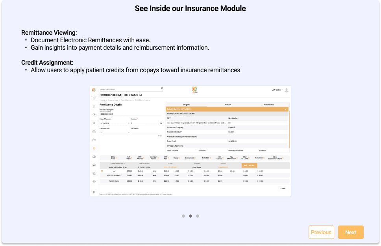Jump to the third carousel dot
Screen dimensions: 381x246
(x=198, y=216)
